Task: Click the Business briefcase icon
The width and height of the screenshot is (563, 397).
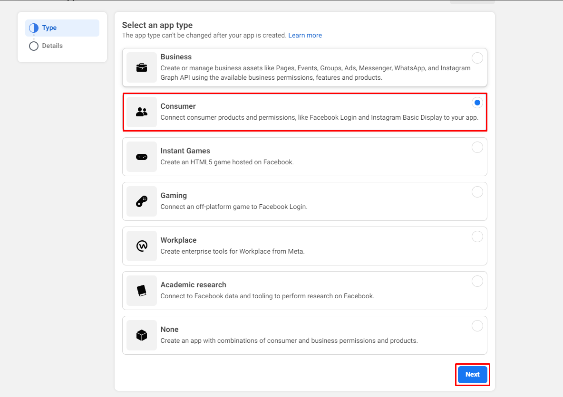Action: 142,67
